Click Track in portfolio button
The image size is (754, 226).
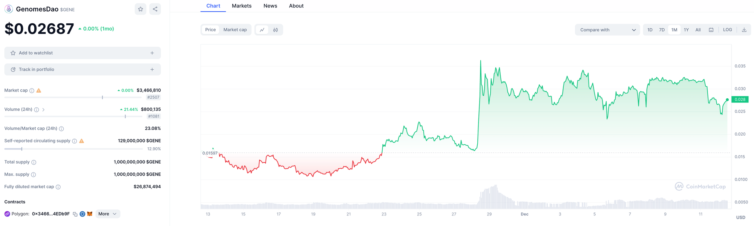tap(83, 69)
